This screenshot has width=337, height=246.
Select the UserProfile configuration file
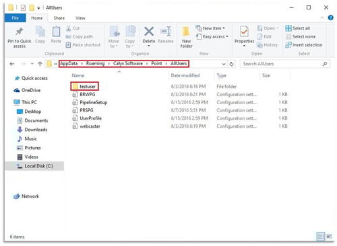pyautogui.click(x=87, y=118)
